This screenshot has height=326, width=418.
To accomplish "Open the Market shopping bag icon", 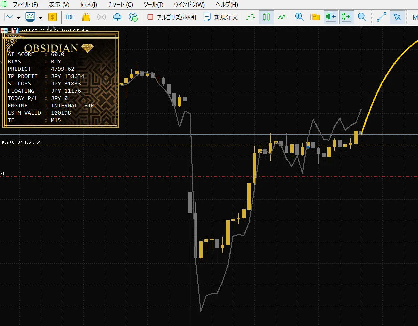I will tap(86, 17).
